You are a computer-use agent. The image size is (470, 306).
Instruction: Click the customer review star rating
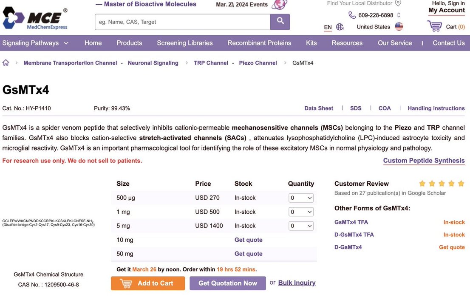[x=442, y=184]
